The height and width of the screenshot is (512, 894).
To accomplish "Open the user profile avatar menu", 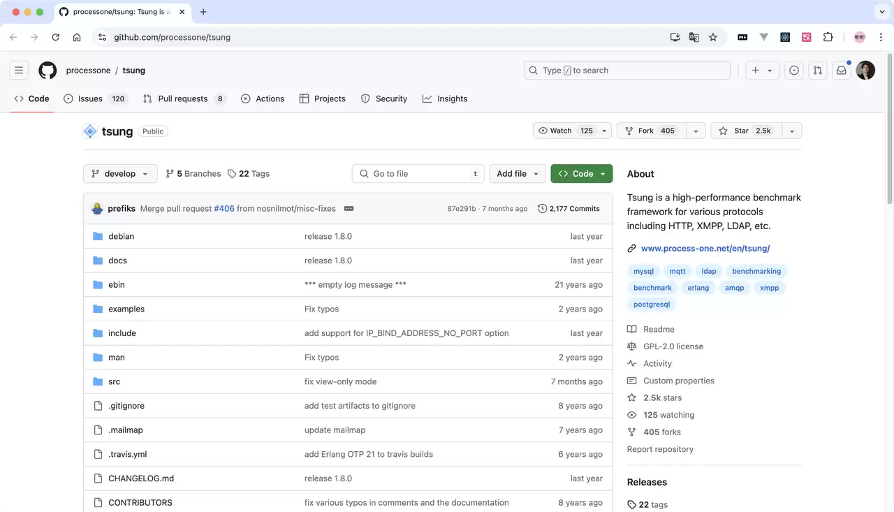I will point(865,70).
